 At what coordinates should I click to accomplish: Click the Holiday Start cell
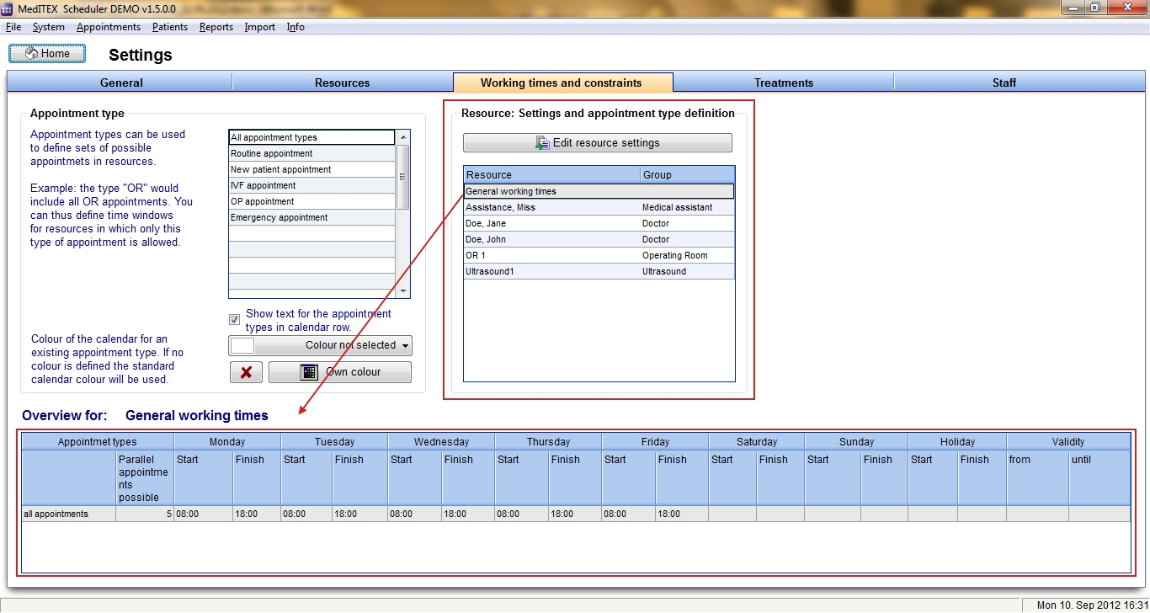pyautogui.click(x=933, y=514)
